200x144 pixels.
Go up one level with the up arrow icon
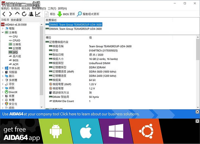coord(17,13)
